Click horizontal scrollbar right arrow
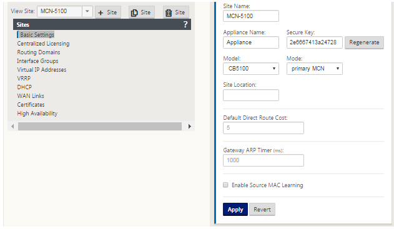 point(190,126)
